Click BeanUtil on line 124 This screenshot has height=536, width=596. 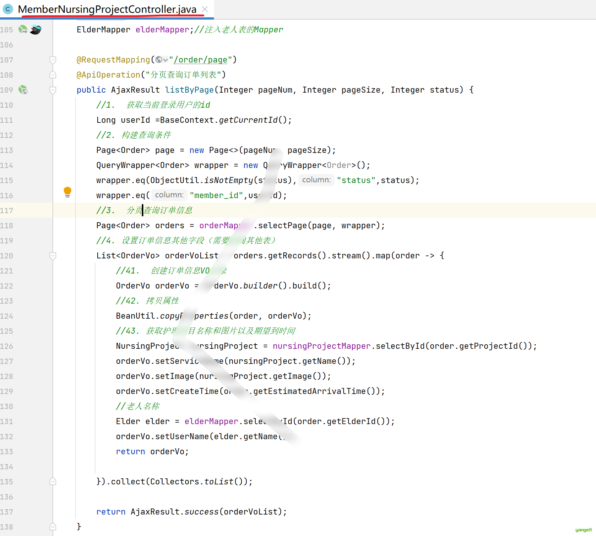(x=135, y=316)
